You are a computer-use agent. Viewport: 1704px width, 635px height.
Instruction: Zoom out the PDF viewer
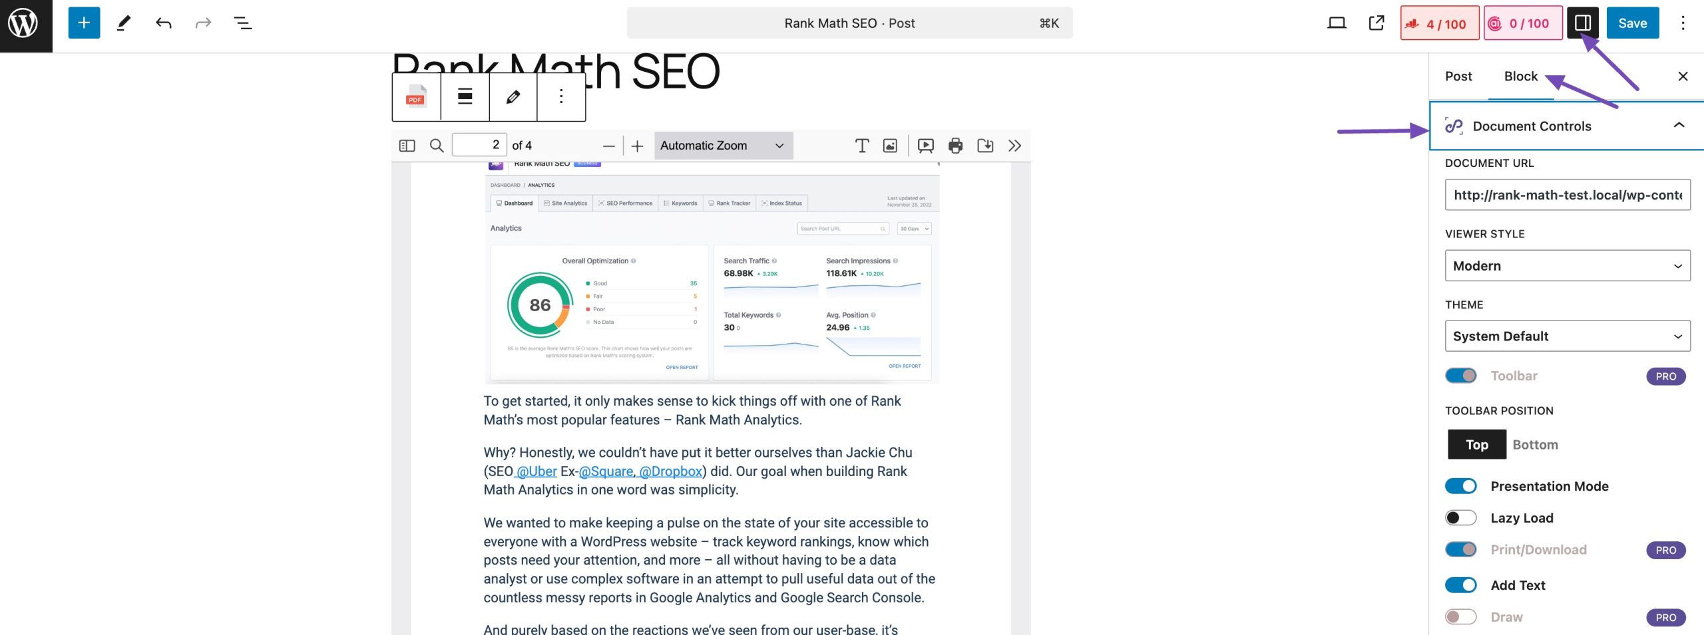point(608,146)
